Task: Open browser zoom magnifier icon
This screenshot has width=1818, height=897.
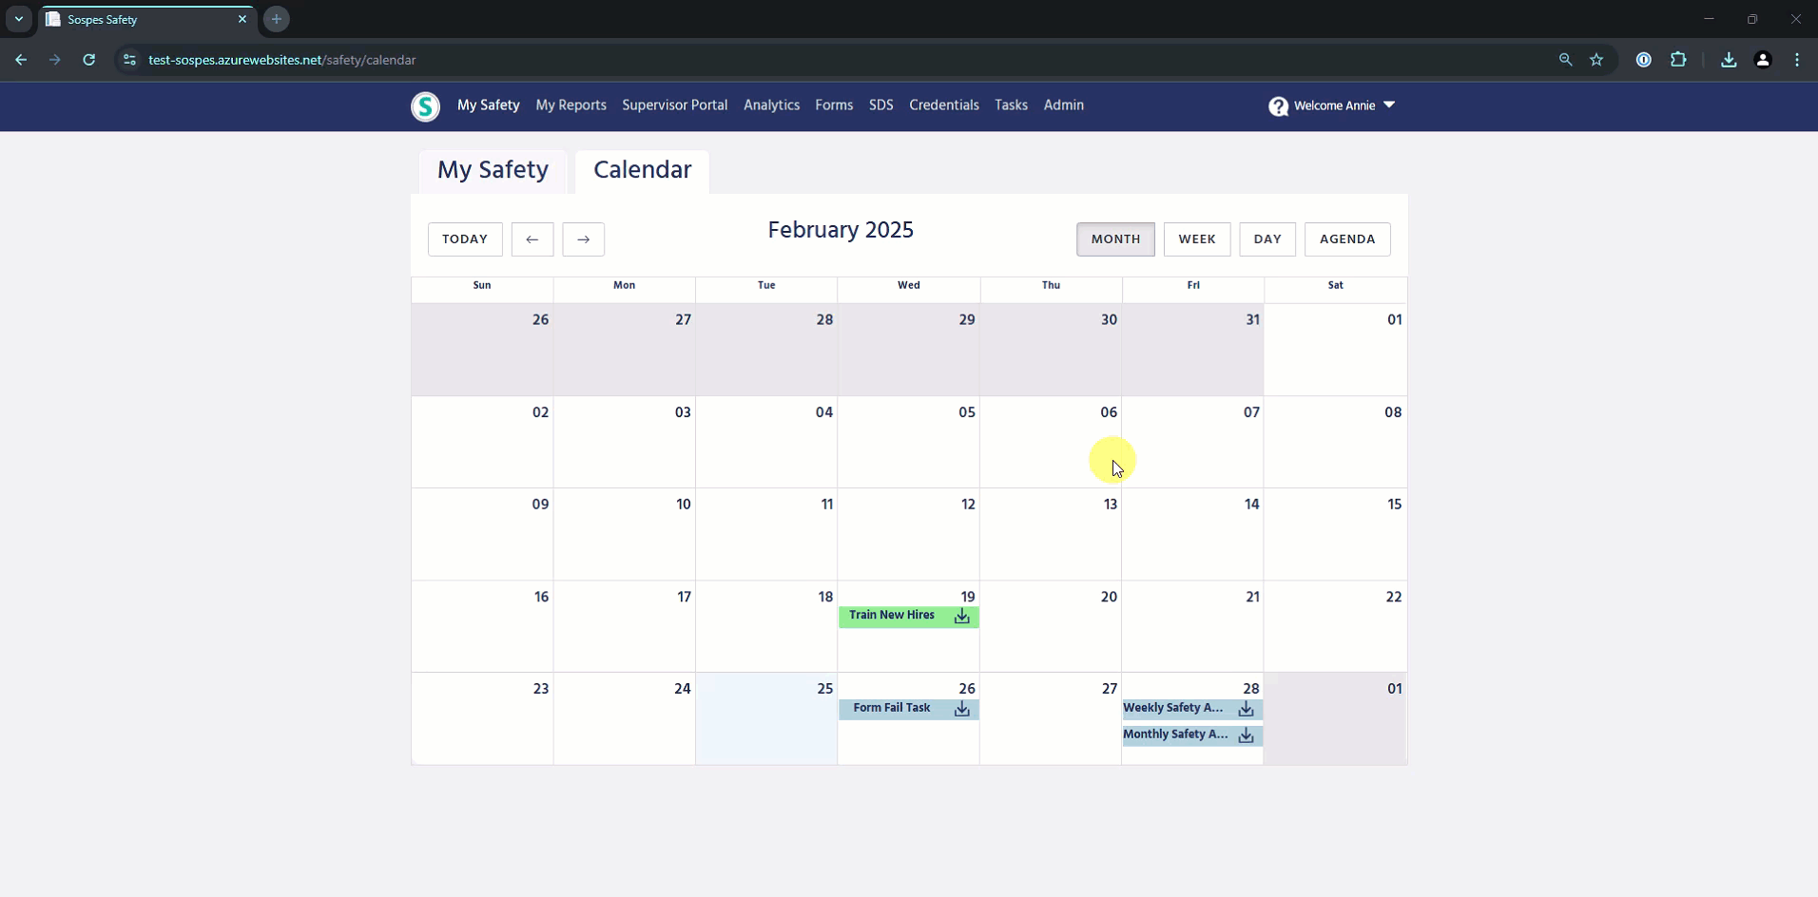Action: (1565, 60)
